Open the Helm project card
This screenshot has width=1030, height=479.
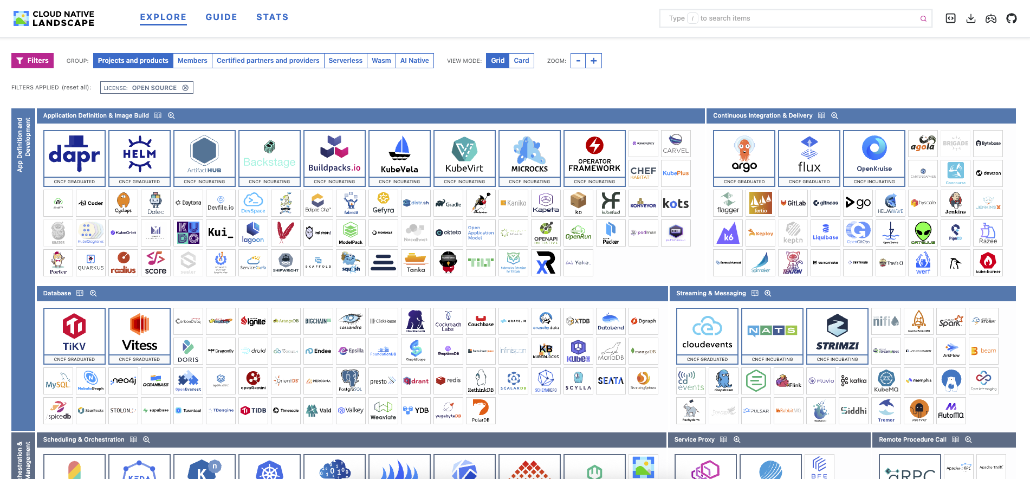(x=139, y=158)
